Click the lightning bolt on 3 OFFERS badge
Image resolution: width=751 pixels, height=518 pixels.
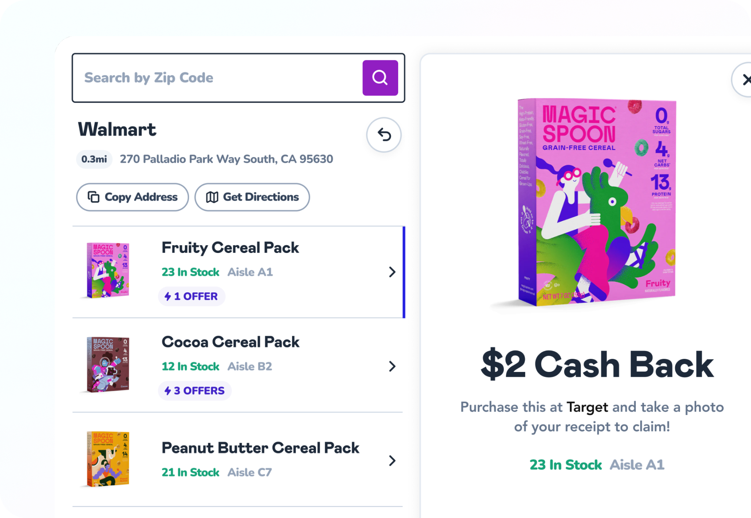tap(167, 391)
